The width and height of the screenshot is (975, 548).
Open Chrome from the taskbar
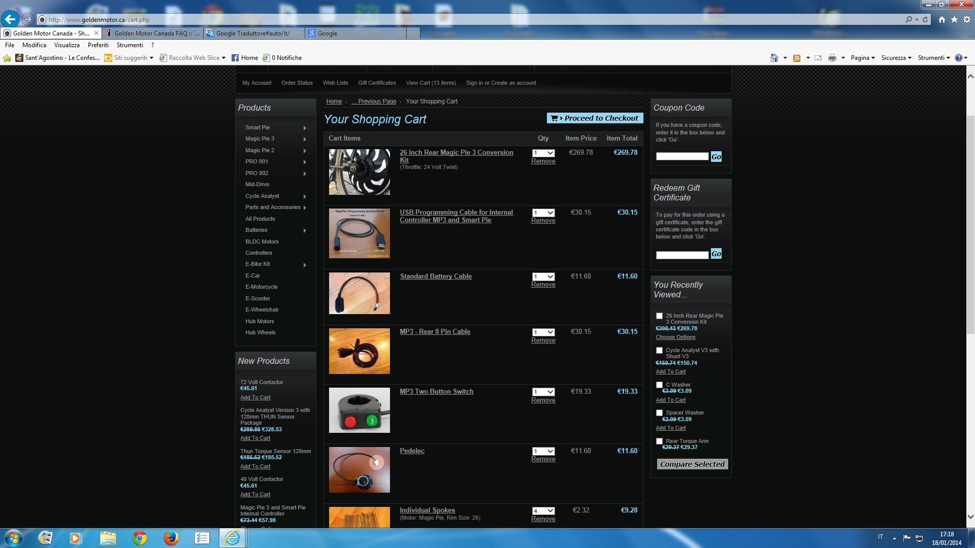[140, 538]
